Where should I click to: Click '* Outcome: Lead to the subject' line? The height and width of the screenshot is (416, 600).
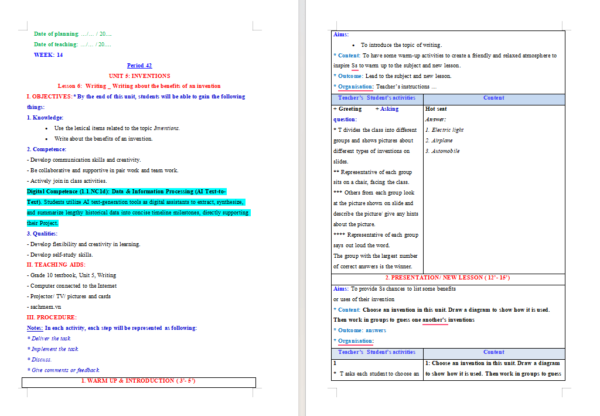click(x=393, y=76)
